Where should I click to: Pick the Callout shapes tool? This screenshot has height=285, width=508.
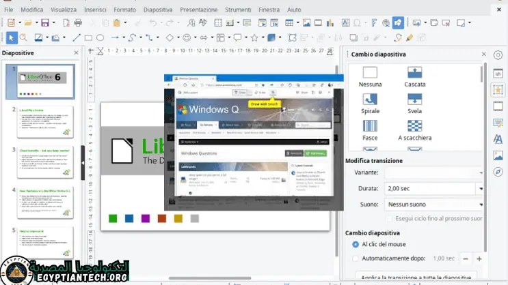[x=237, y=37]
